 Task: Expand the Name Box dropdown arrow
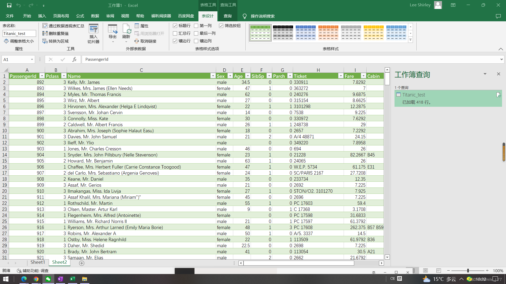[32, 59]
